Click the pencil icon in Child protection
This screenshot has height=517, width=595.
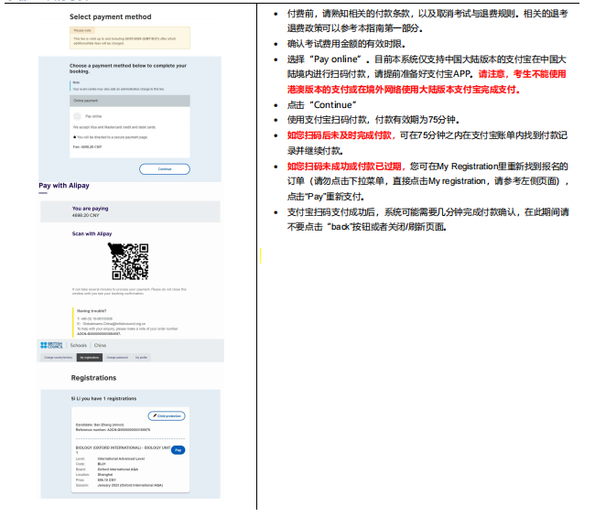(x=155, y=415)
